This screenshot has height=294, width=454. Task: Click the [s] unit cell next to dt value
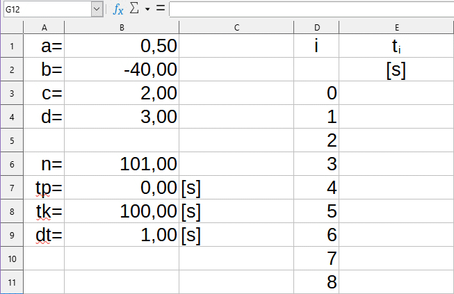236,235
